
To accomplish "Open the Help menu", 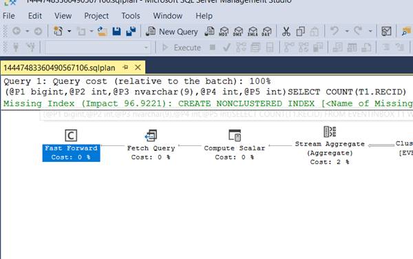I will (204, 16).
